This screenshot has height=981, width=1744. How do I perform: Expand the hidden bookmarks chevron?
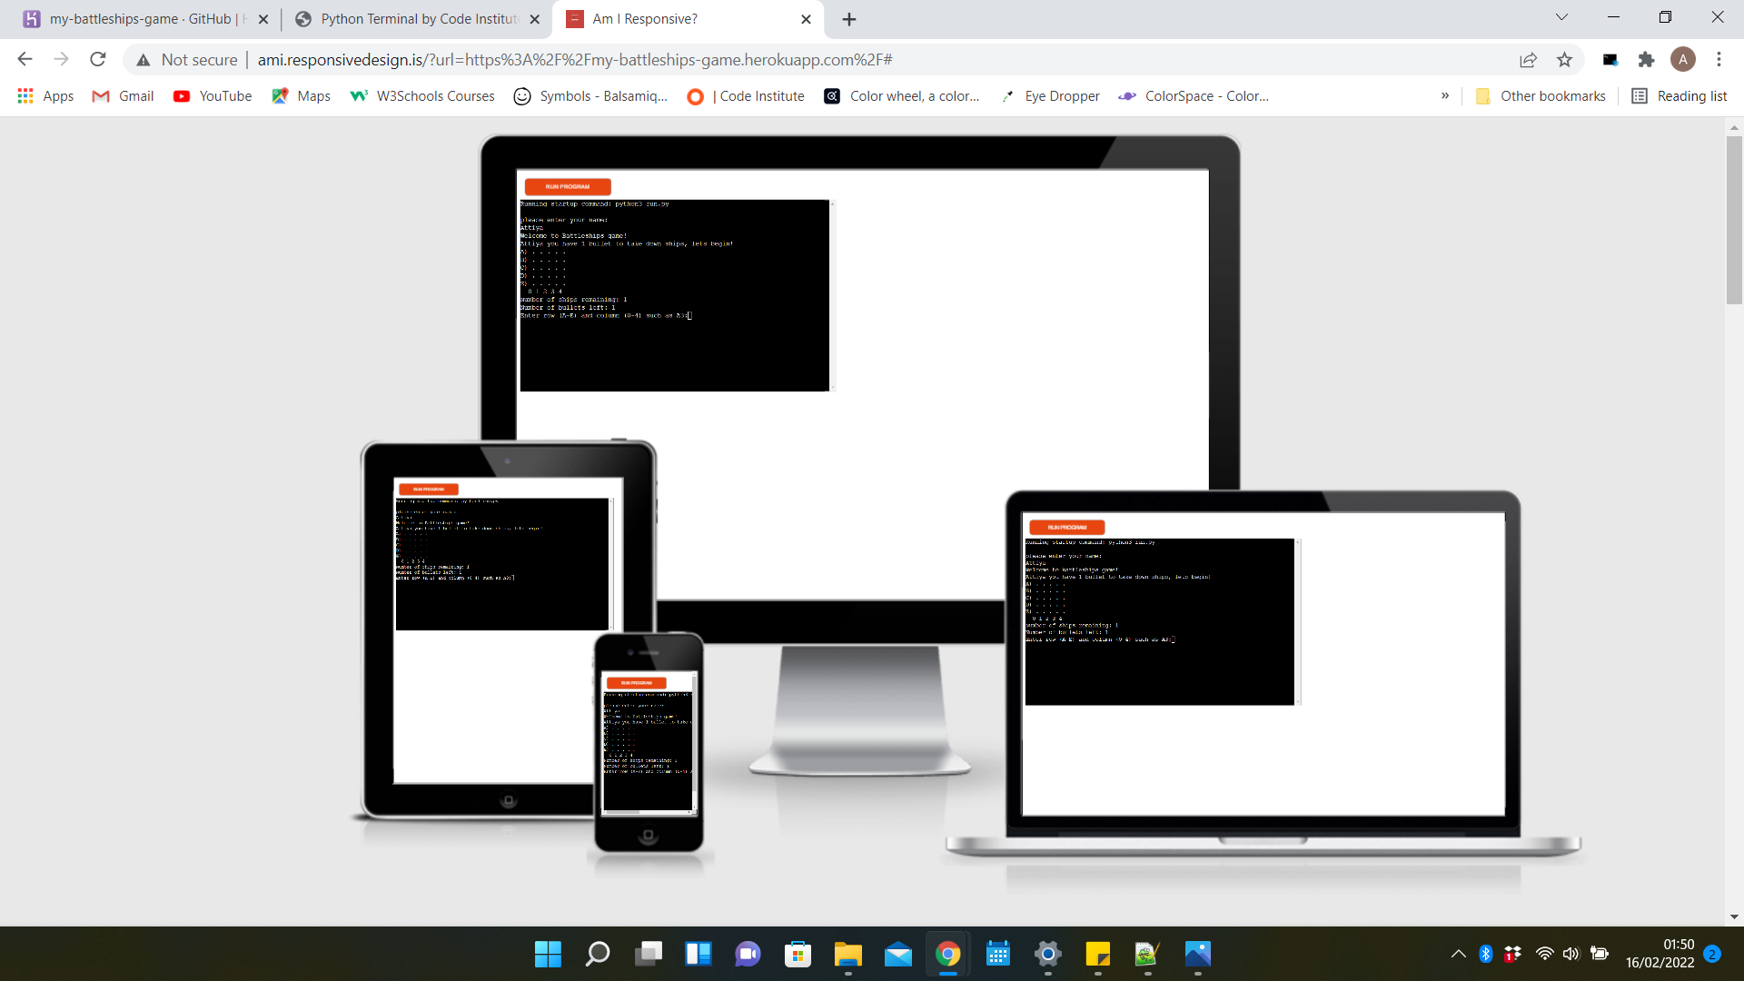1445,96
